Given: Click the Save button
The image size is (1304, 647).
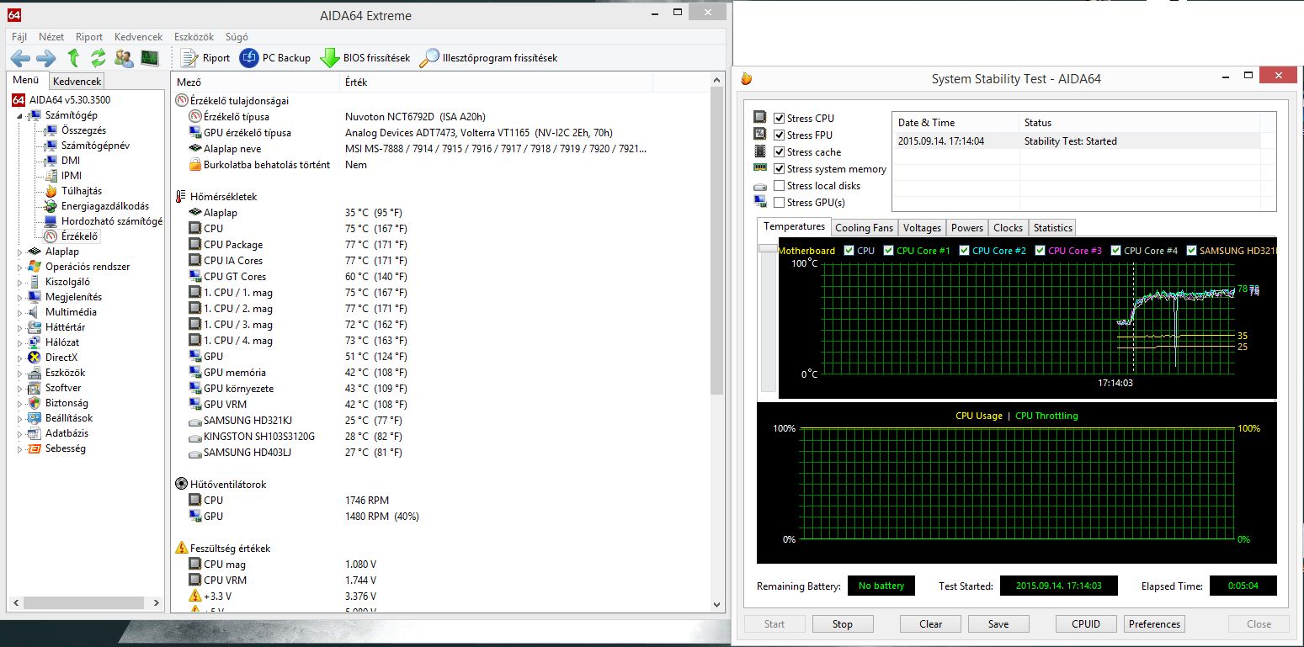Looking at the screenshot, I should coord(998,624).
